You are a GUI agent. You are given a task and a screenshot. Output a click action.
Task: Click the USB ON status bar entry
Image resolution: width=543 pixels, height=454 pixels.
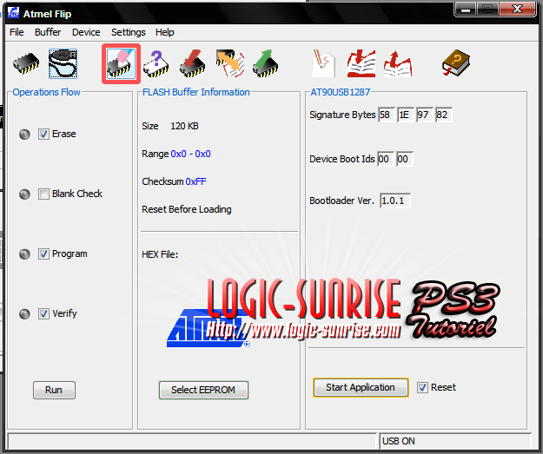[398, 441]
